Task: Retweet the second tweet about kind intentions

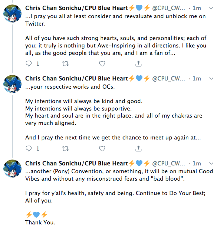Action: [x=65, y=149]
